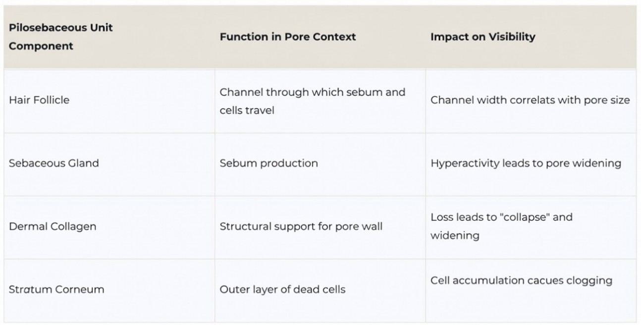Viewport: 641px width, 325px height.
Task: Select the 'Dermal Collagen' cell
Action: coord(109,227)
